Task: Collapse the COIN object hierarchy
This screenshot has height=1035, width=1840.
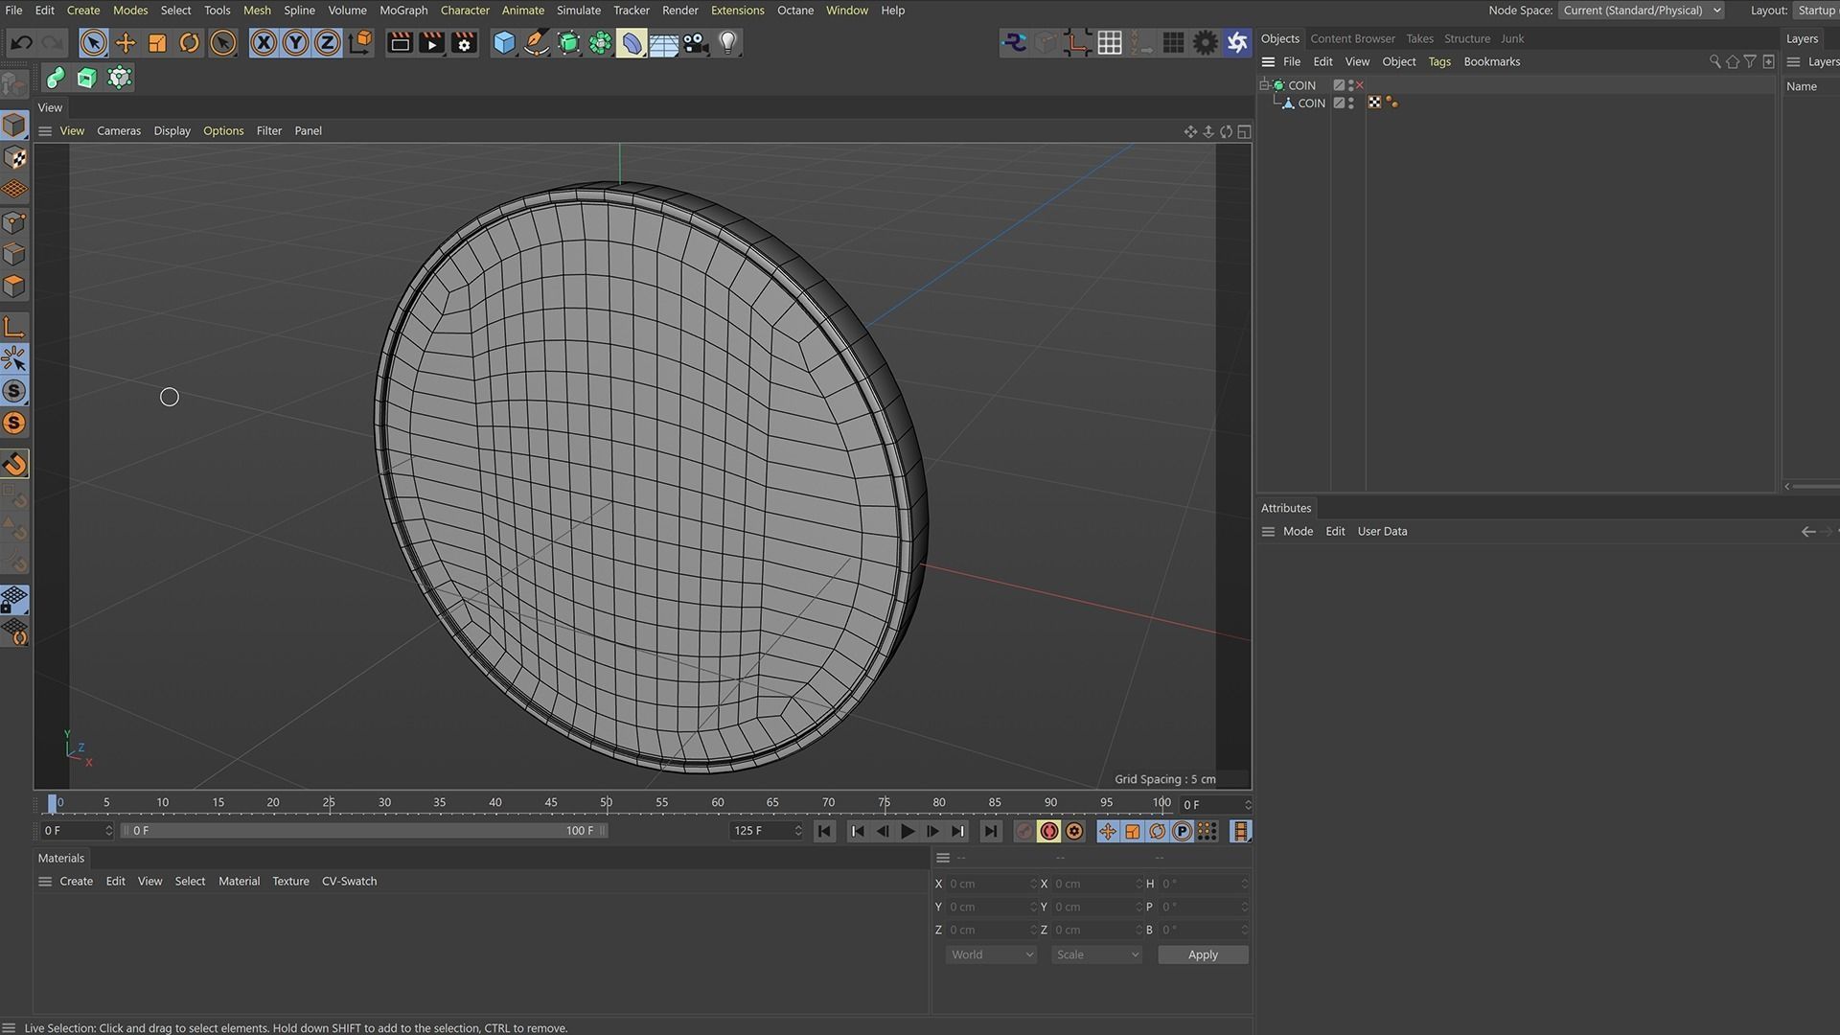Action: (x=1264, y=85)
